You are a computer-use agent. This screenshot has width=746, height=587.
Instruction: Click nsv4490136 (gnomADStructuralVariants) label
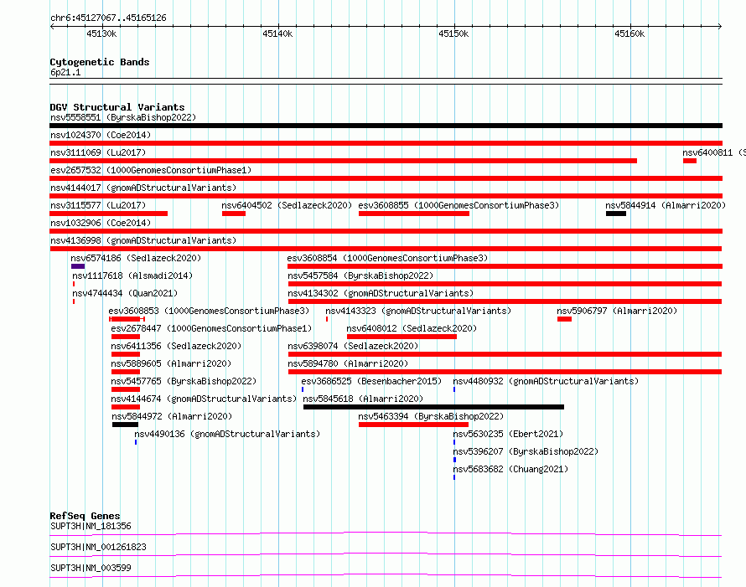227,434
